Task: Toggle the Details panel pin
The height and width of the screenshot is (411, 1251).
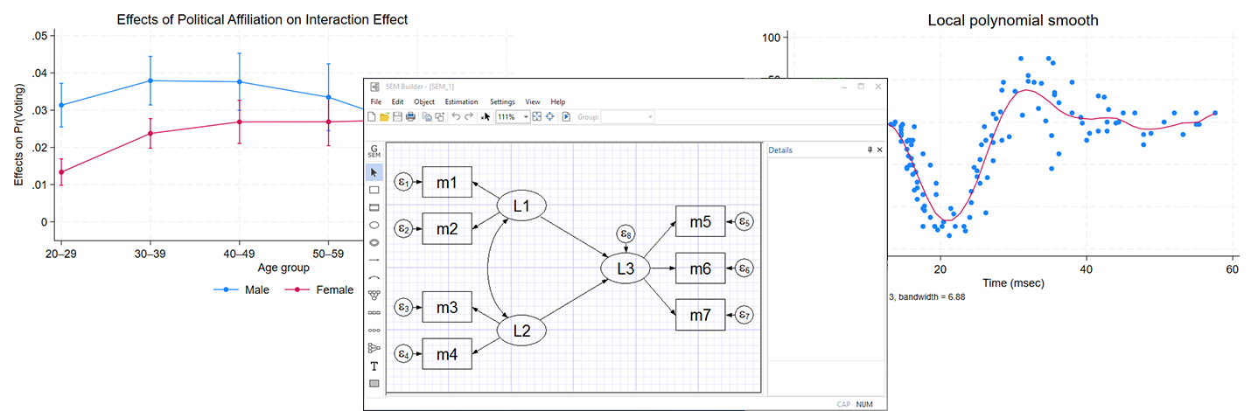Action: [x=870, y=150]
